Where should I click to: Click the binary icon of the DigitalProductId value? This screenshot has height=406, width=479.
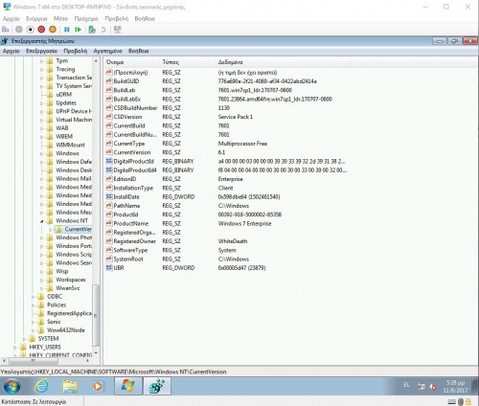pyautogui.click(x=109, y=161)
